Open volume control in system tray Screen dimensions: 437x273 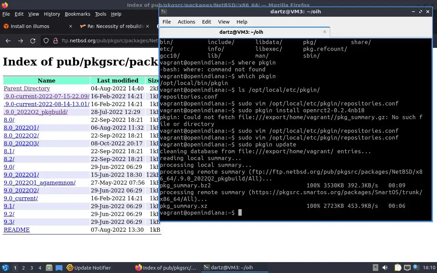(385, 268)
